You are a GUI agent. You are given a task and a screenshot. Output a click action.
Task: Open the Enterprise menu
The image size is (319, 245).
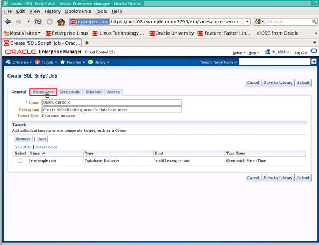pos(19,62)
